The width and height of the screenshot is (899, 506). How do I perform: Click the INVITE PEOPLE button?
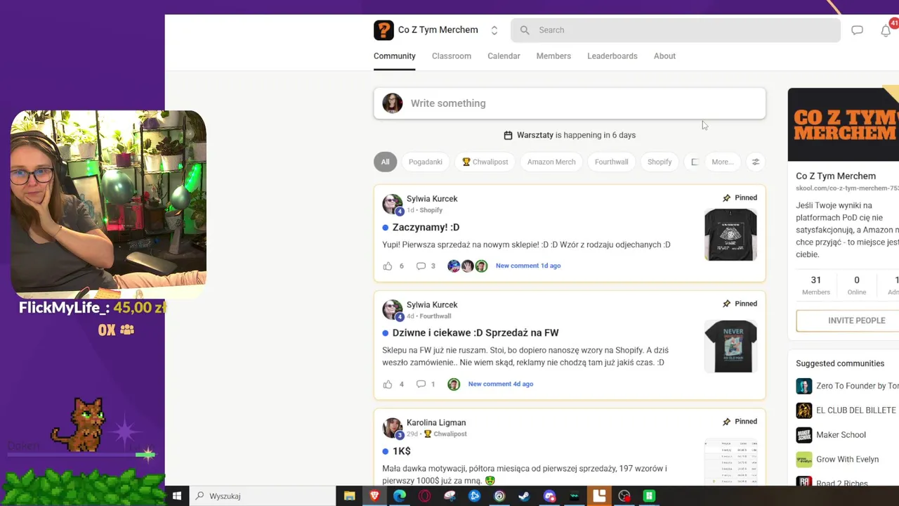pos(847,320)
